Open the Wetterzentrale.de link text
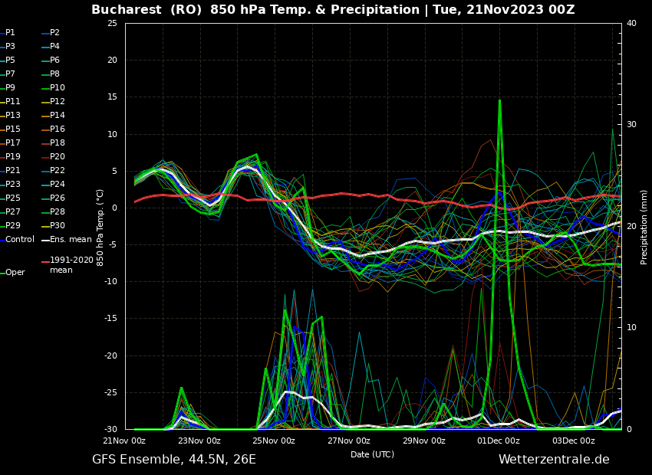The image size is (652, 475). [x=554, y=460]
